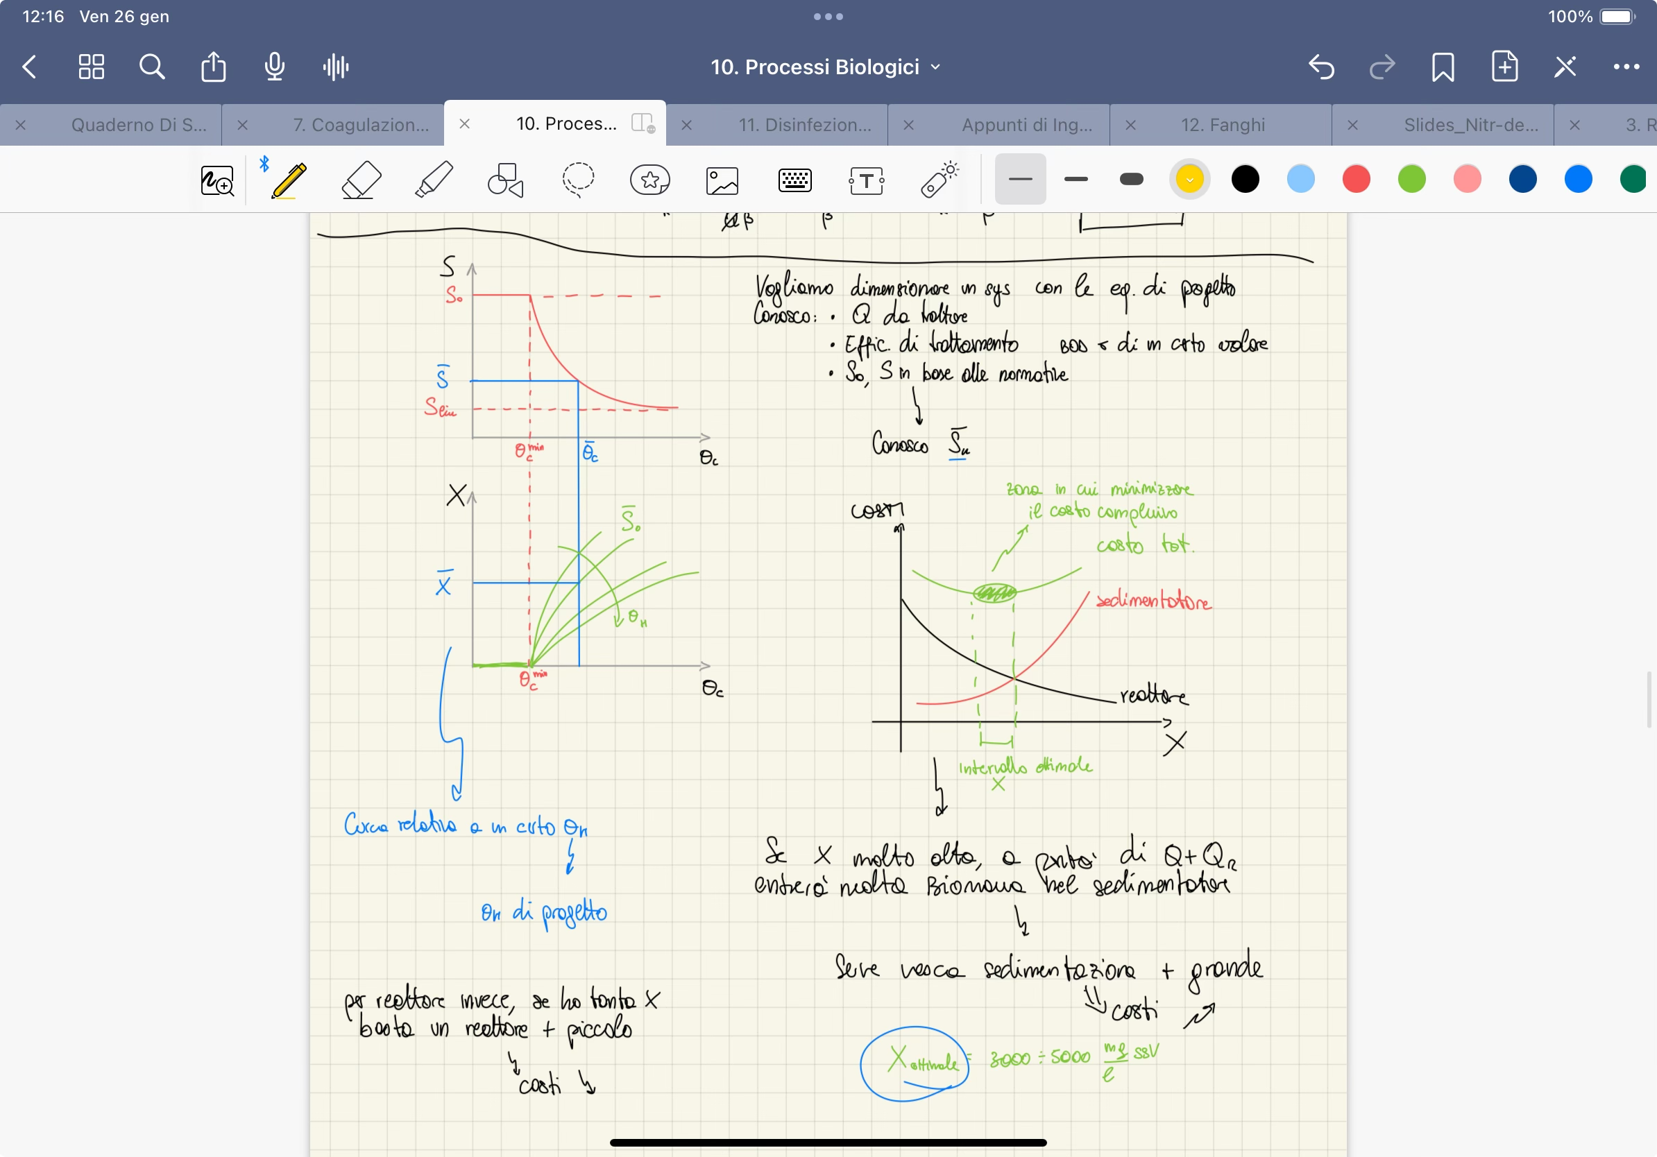Open the 11. Disinfezion... tab
The image size is (1657, 1157).
click(804, 125)
